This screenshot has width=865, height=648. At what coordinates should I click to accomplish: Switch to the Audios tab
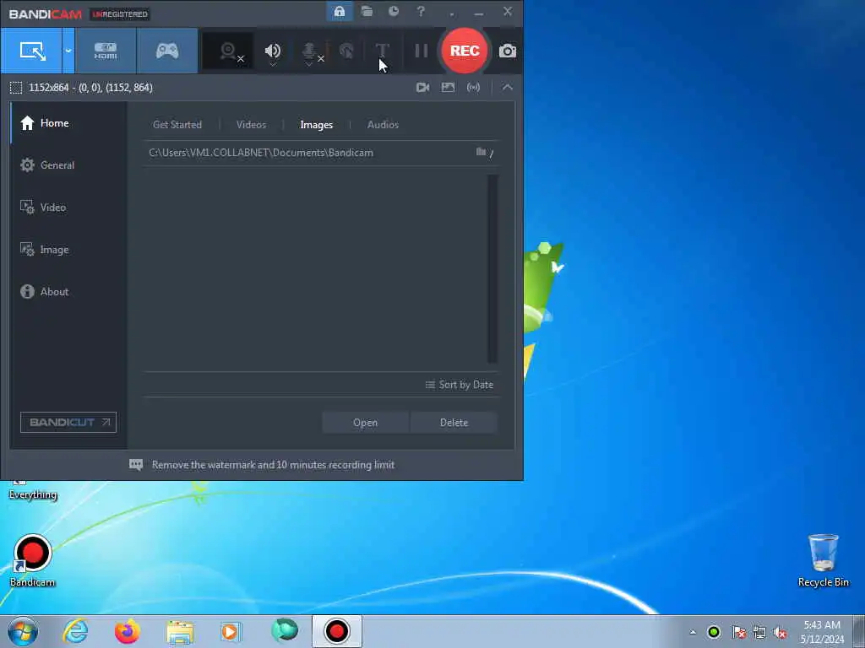click(x=383, y=125)
